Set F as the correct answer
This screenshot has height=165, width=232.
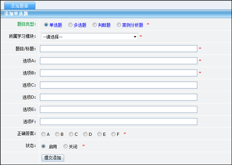coord(113,134)
